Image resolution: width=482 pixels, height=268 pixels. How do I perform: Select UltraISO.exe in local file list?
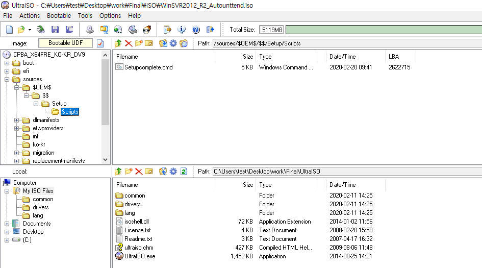pos(140,256)
